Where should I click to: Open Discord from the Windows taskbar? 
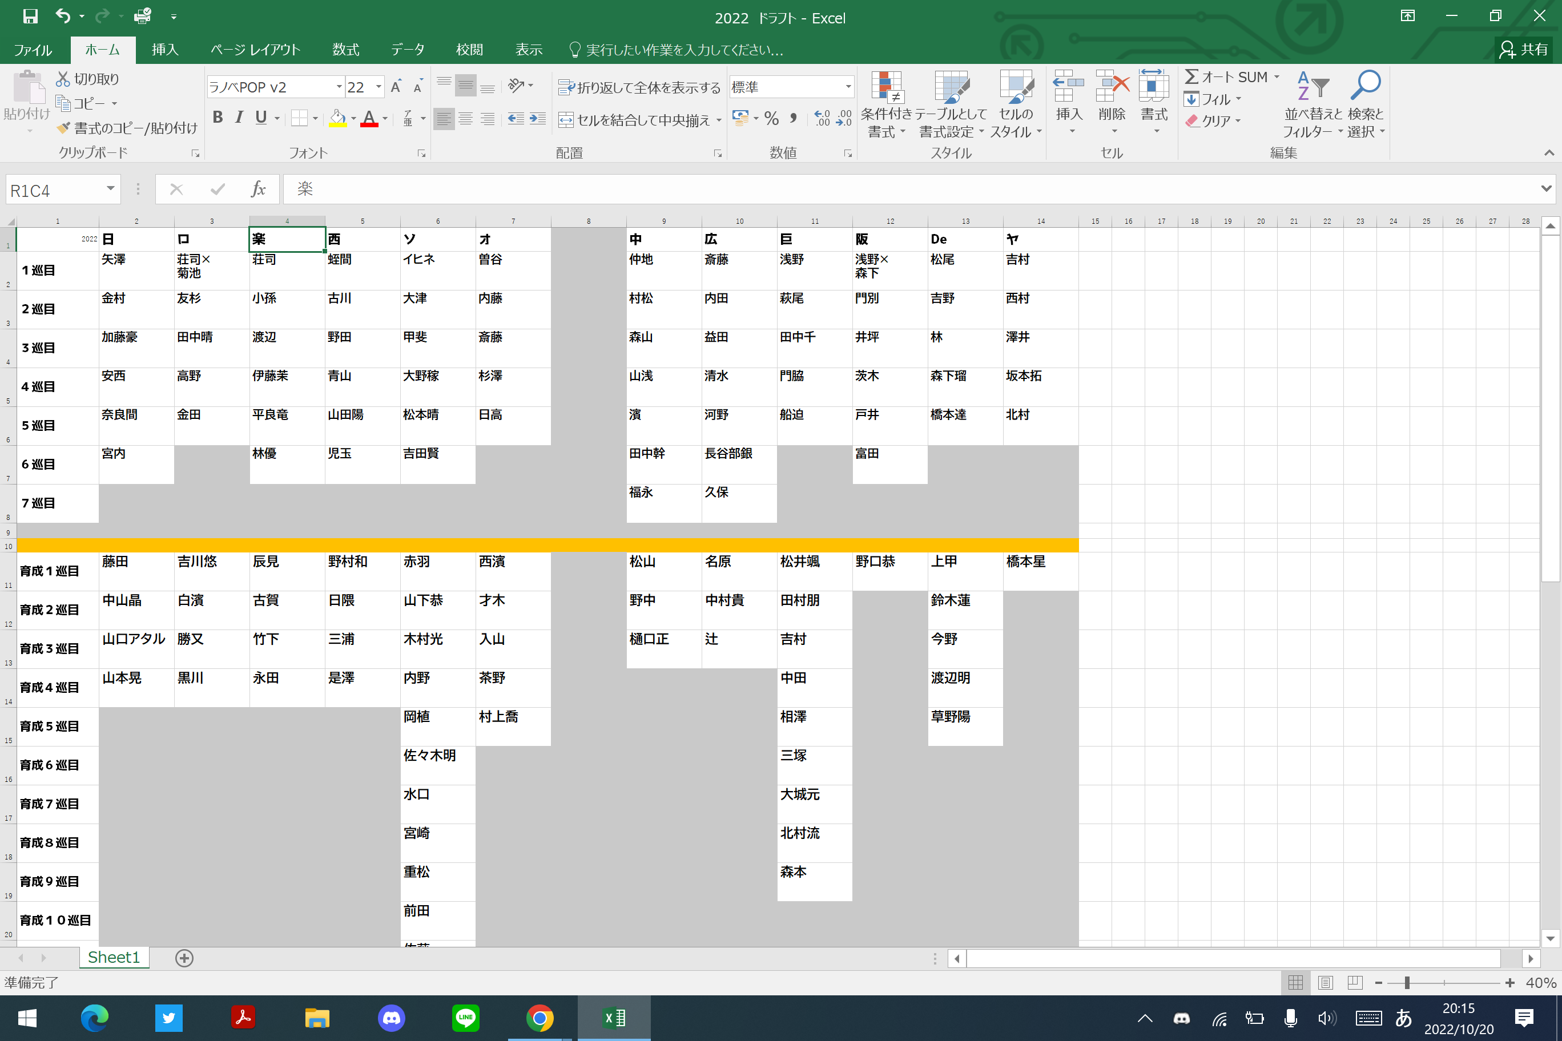[392, 1018]
